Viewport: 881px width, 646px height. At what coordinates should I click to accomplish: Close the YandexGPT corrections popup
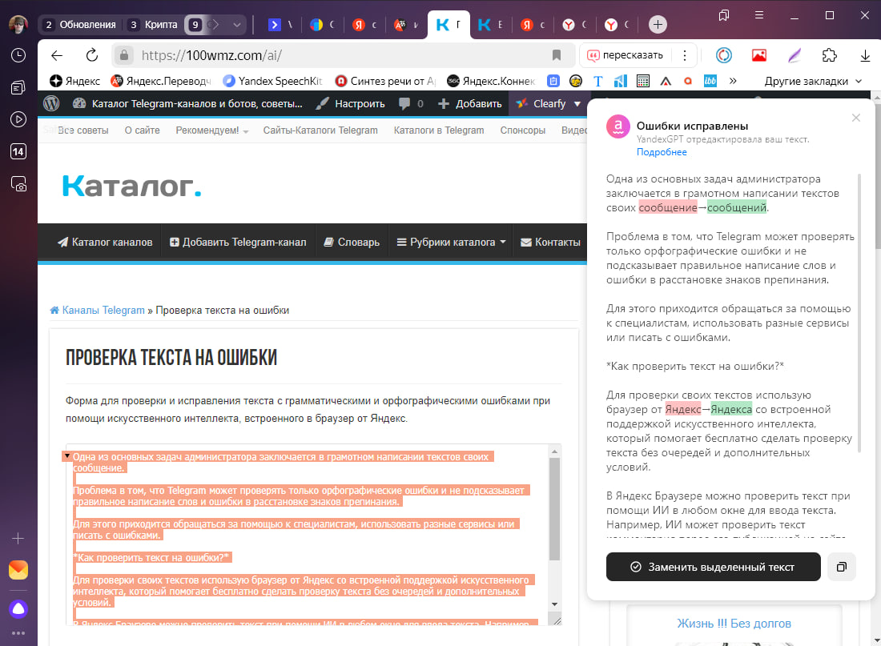pos(856,118)
